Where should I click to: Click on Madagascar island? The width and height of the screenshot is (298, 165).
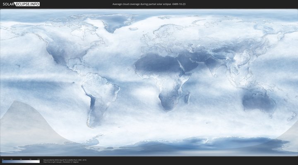[187, 98]
